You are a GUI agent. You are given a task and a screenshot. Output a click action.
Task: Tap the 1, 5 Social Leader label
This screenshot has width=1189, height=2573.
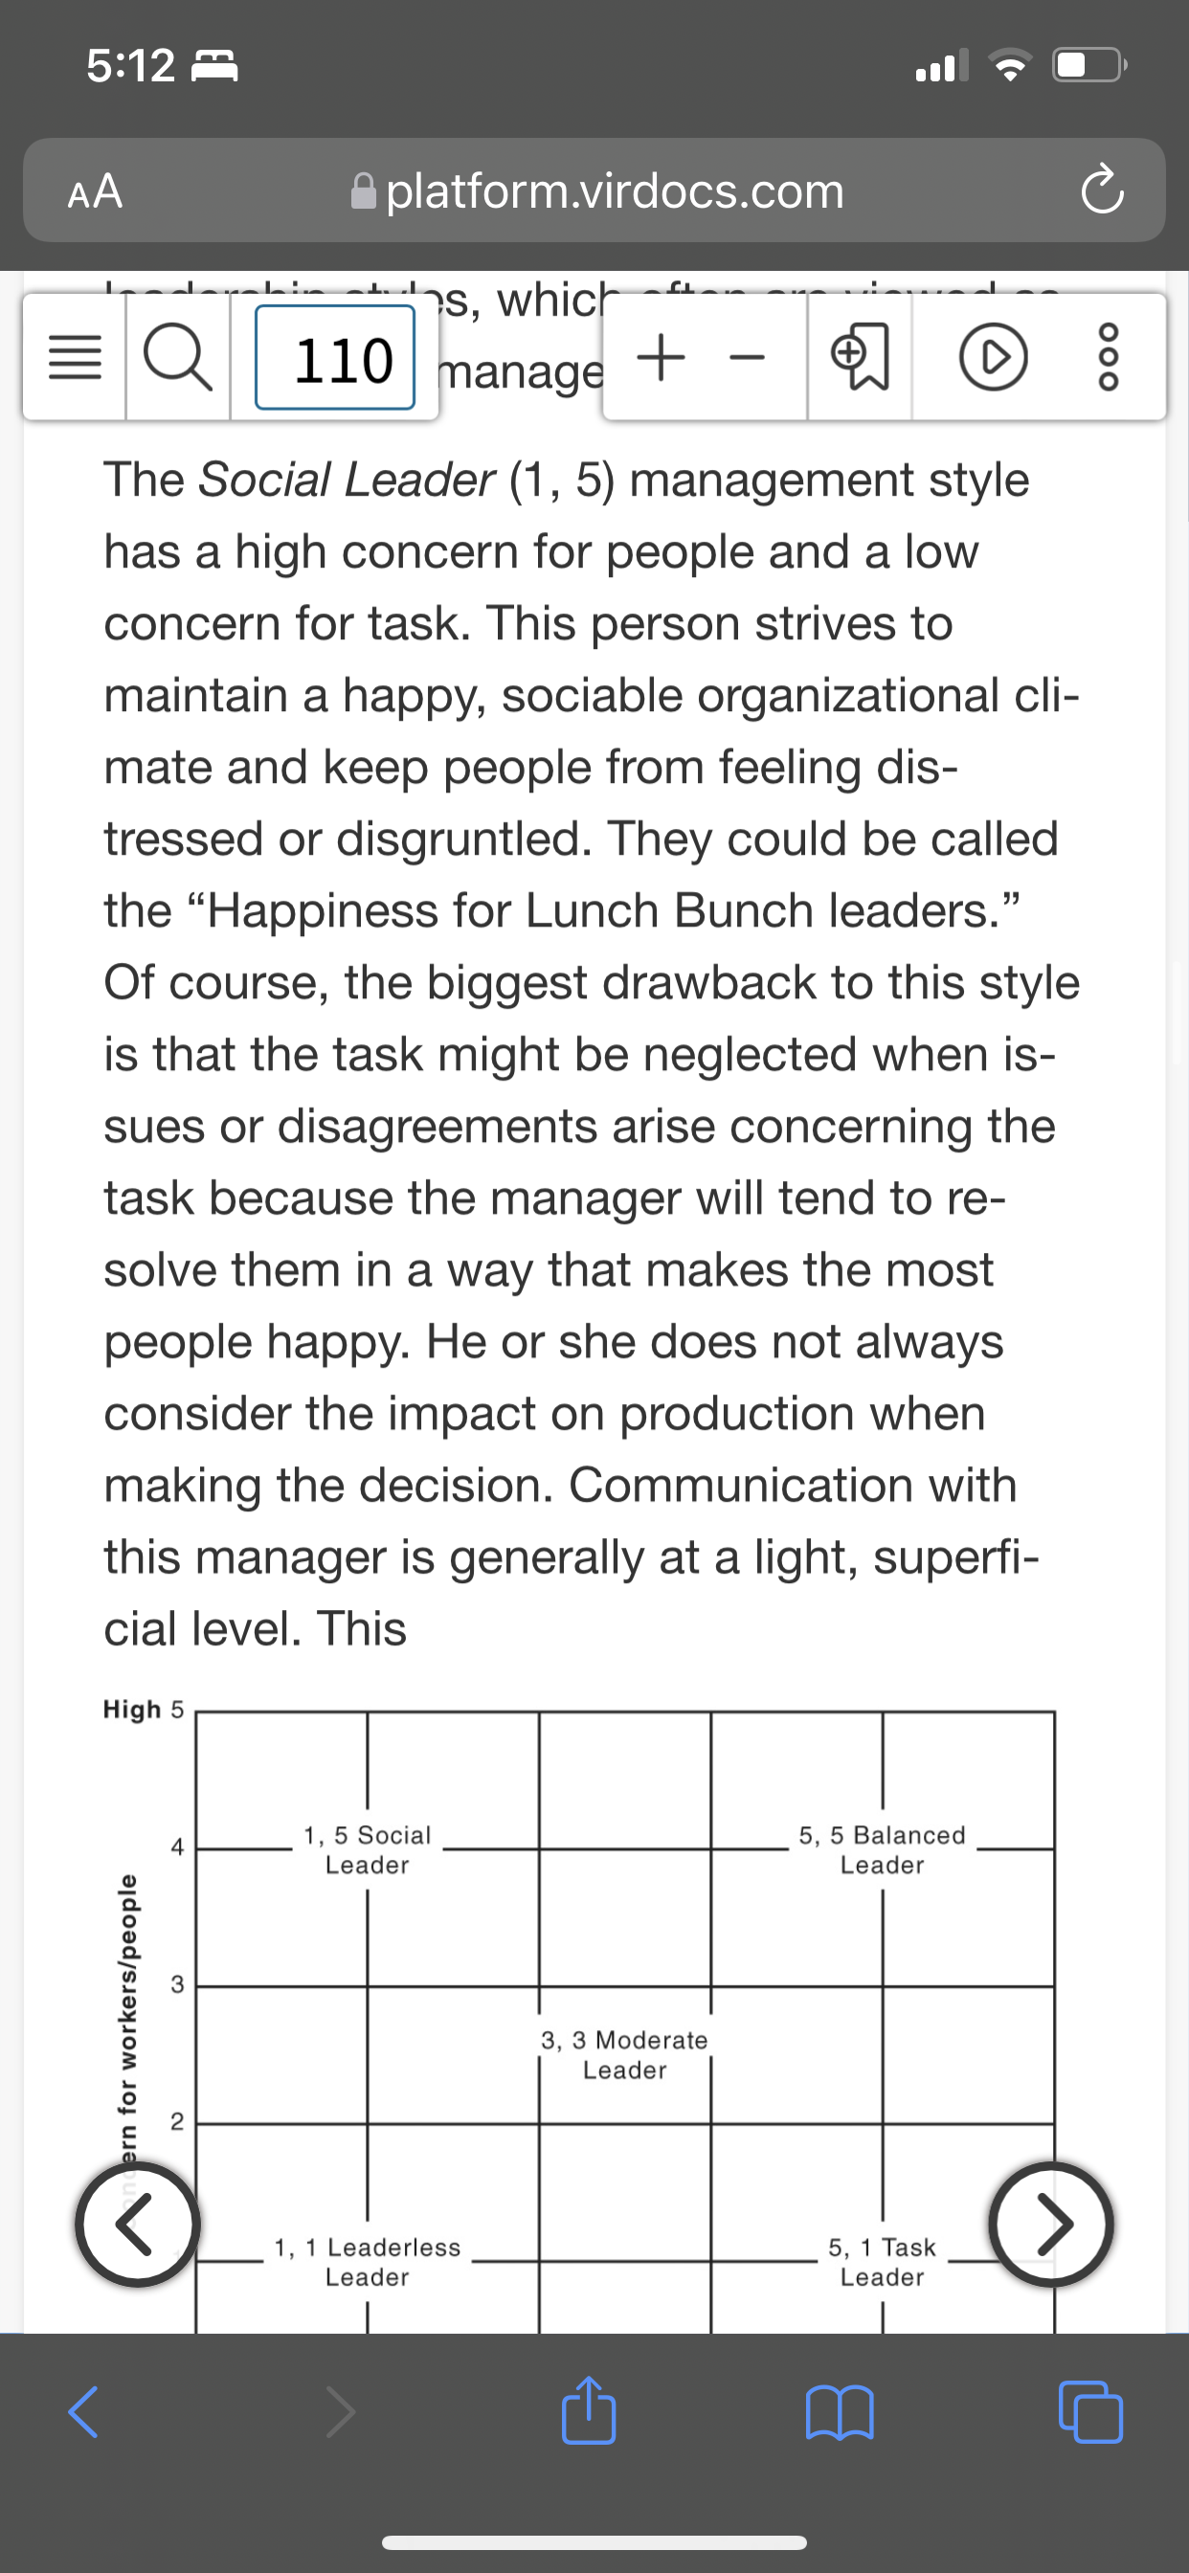pyautogui.click(x=367, y=1850)
